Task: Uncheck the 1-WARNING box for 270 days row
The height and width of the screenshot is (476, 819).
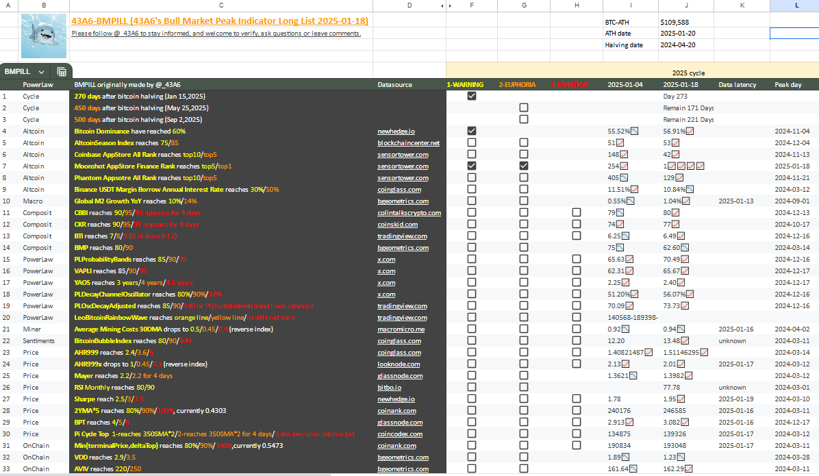Action: pyautogui.click(x=472, y=96)
